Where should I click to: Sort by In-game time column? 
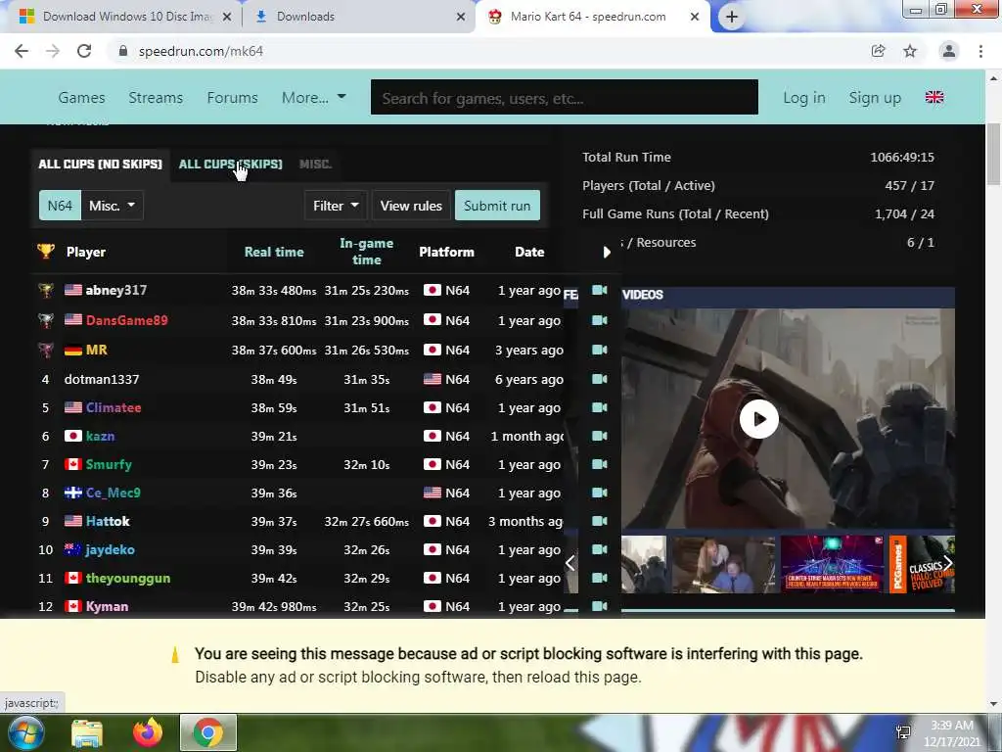pyautogui.click(x=367, y=252)
